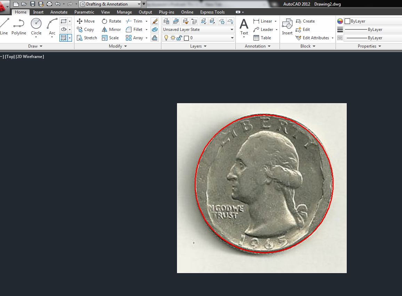The image size is (402, 296).
Task: Choose the Rotate tool
Action: tap(111, 21)
